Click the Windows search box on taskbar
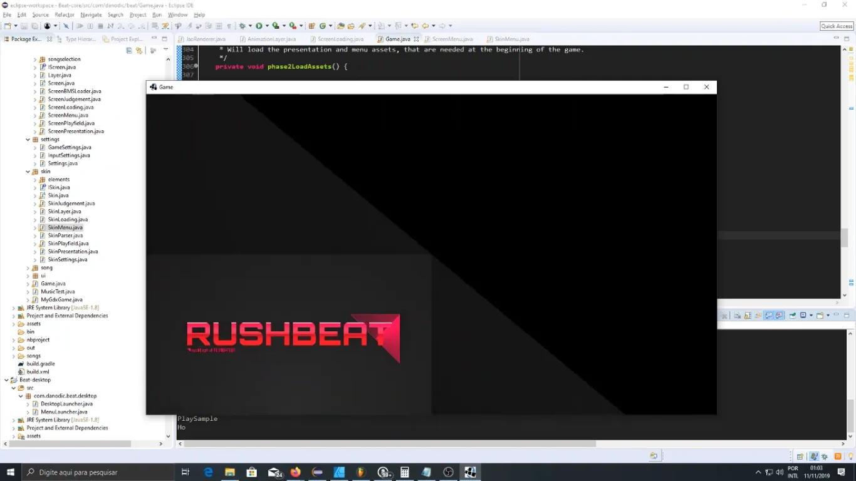Screen dimensions: 856x481 (x=98, y=472)
